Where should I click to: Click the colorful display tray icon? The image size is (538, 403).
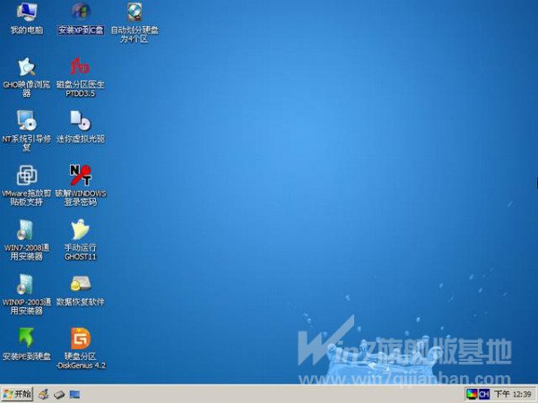click(x=472, y=394)
